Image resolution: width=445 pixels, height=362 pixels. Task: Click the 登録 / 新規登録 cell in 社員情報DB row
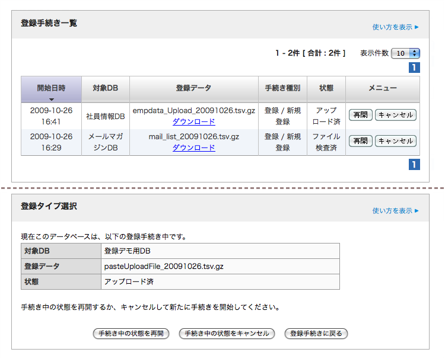pos(282,116)
